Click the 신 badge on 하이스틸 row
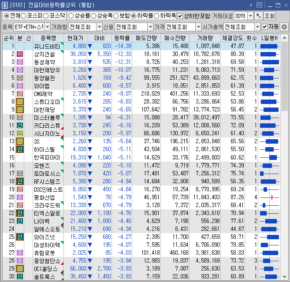 click(20, 149)
